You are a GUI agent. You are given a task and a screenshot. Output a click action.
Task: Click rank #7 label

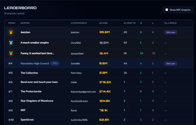(10, 92)
